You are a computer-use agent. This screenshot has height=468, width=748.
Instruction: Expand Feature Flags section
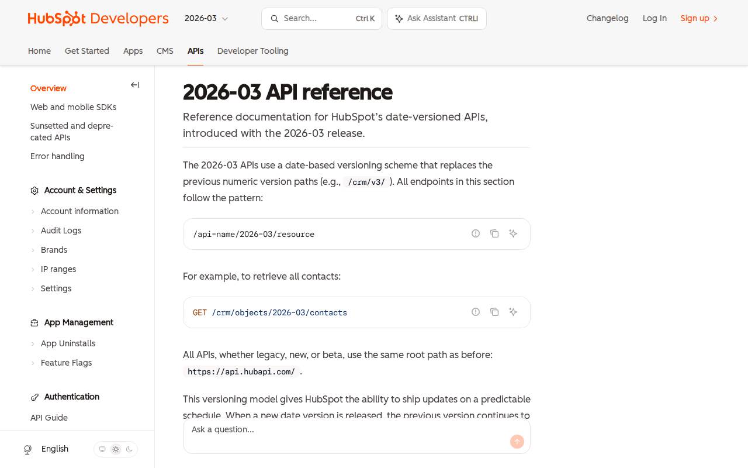[33, 363]
